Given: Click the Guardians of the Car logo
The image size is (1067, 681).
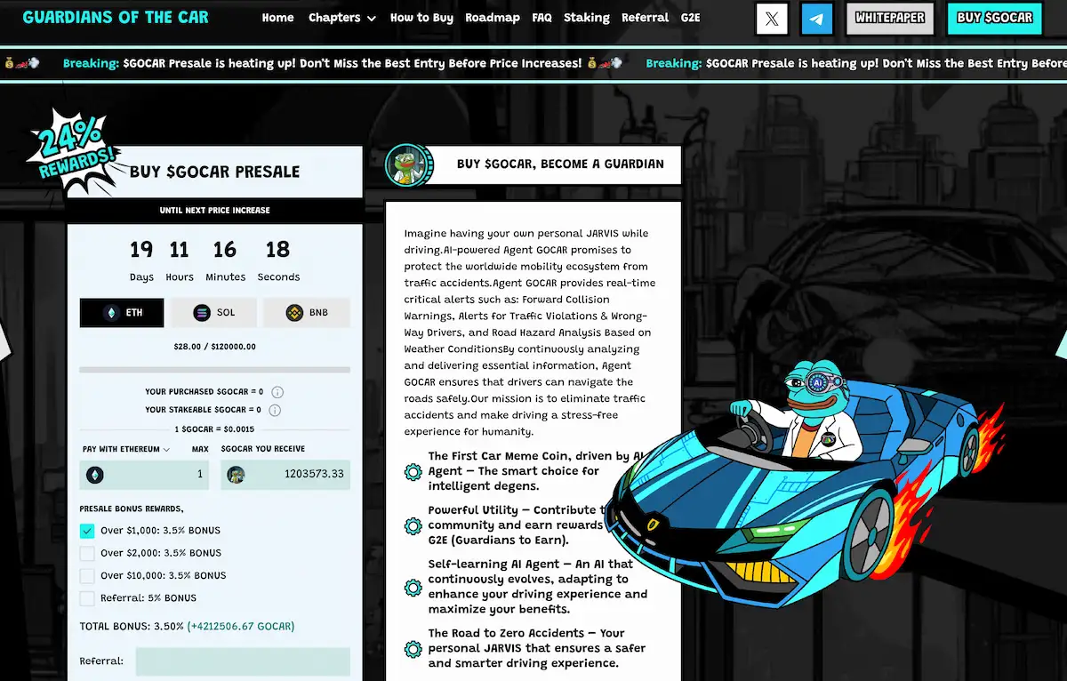Looking at the screenshot, I should point(116,17).
